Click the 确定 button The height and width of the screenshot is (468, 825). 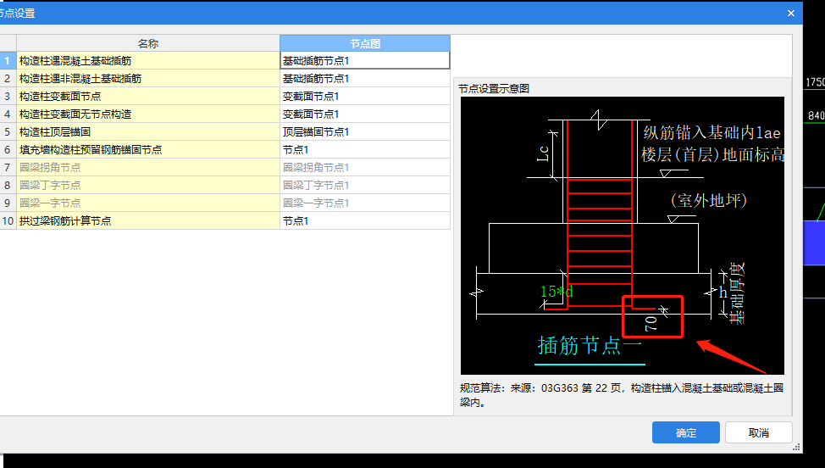tap(685, 432)
